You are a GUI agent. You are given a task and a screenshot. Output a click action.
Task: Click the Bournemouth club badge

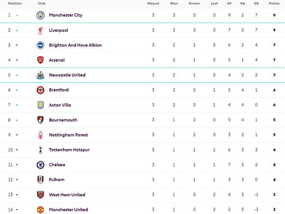[x=40, y=120]
